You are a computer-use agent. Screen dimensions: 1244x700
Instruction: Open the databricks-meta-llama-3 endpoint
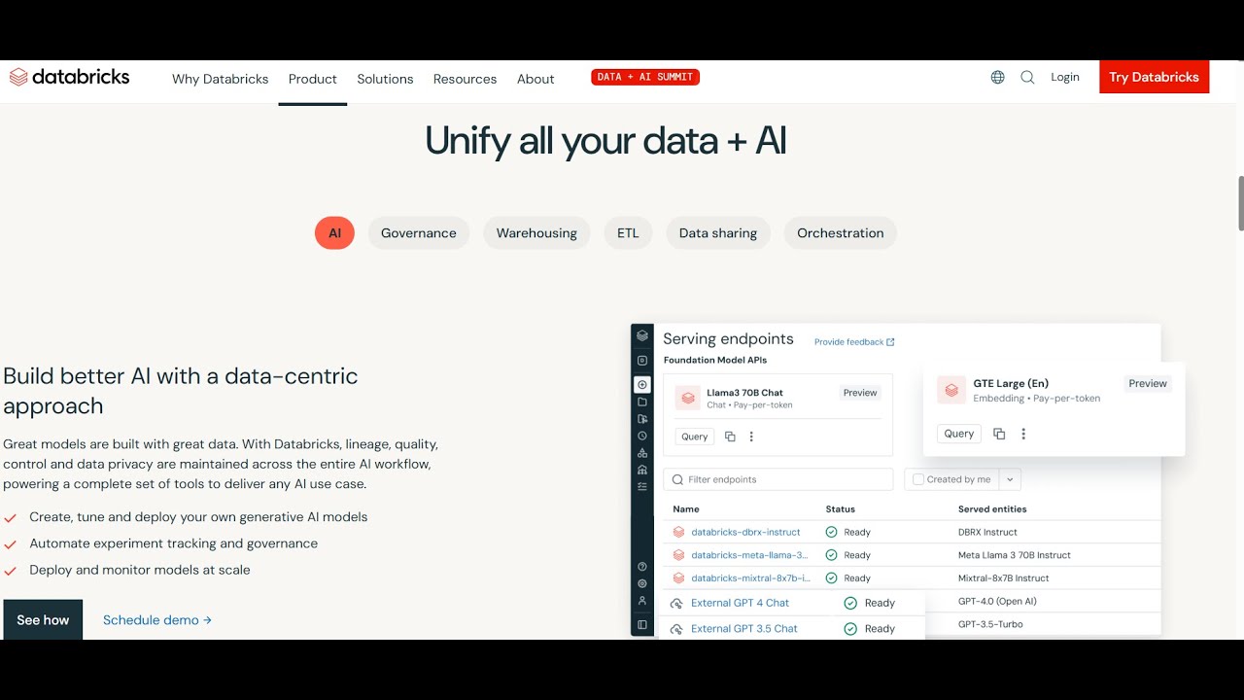click(749, 555)
